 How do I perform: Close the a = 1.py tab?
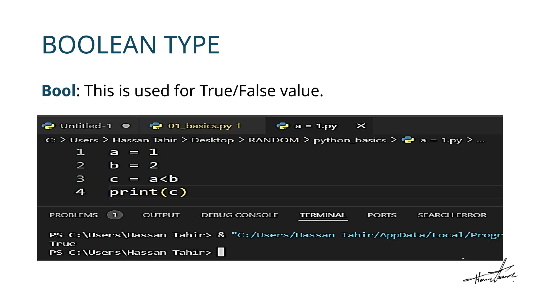(361, 126)
